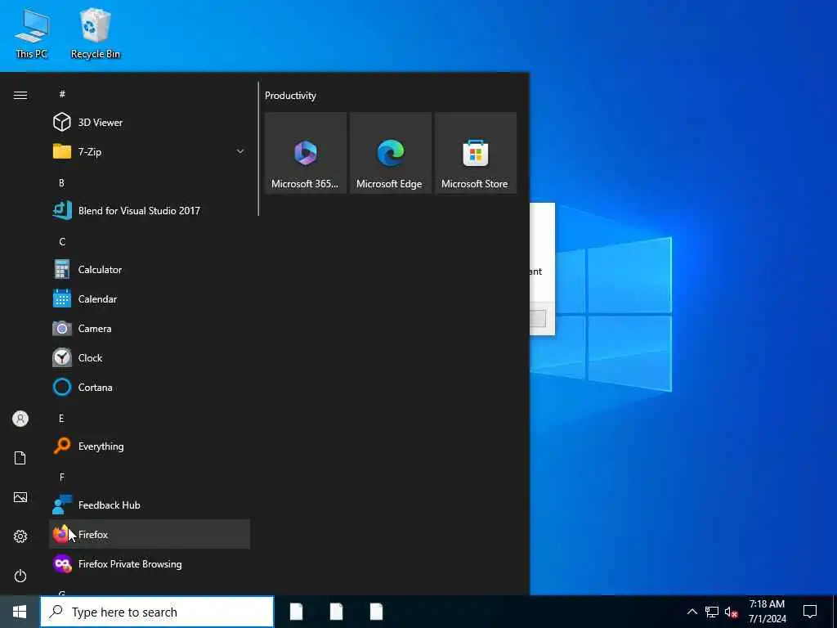Open the Microsoft Store tile
Image resolution: width=837 pixels, height=628 pixels.
pyautogui.click(x=475, y=153)
